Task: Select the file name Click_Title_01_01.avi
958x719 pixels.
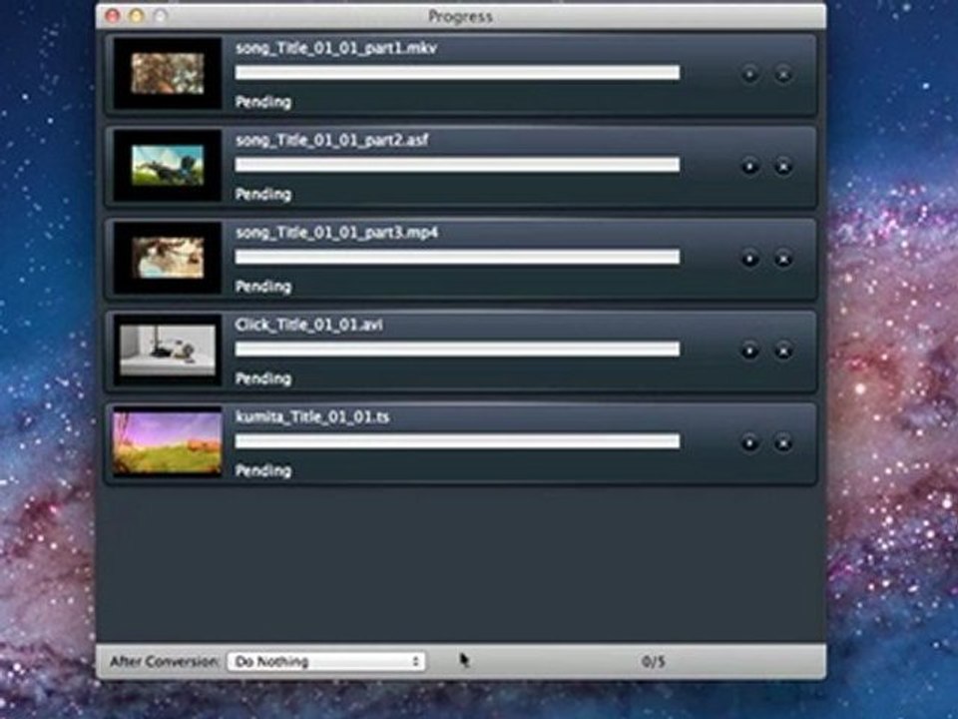Action: (309, 325)
